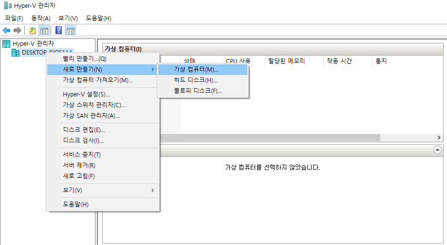This screenshot has width=447, height=245.
Task: Select 하드 디스크(H)... in submenu
Action: [x=203, y=80]
